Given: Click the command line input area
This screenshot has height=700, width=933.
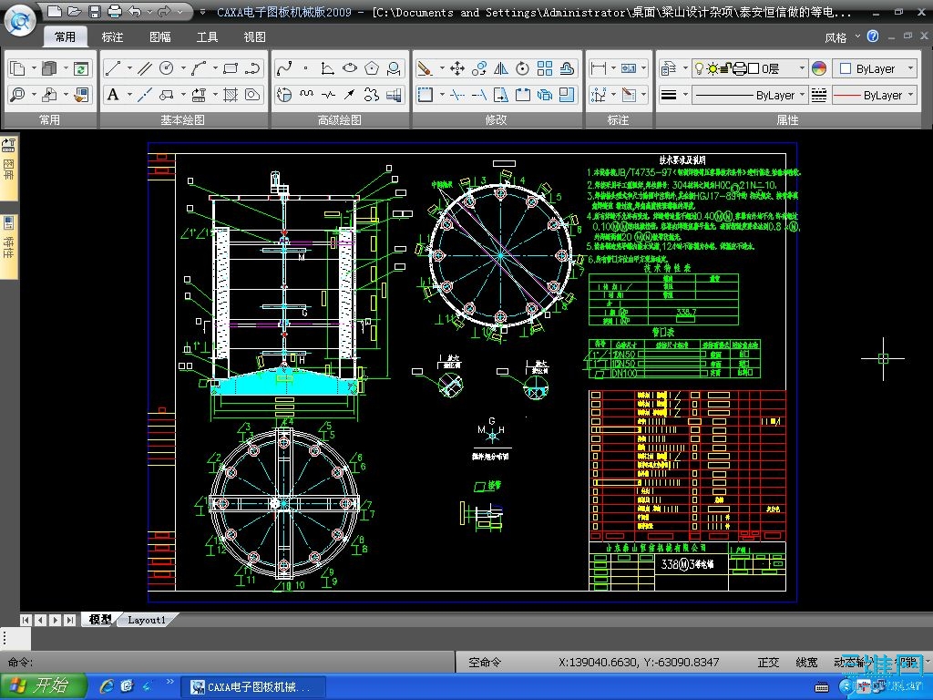Looking at the screenshot, I should point(226,662).
